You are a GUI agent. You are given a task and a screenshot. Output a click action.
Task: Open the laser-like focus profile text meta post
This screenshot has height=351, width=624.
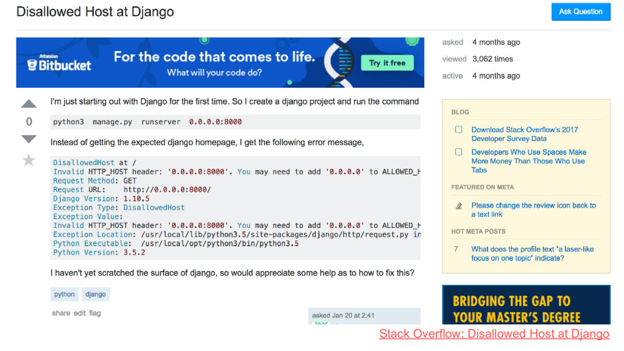click(x=532, y=253)
